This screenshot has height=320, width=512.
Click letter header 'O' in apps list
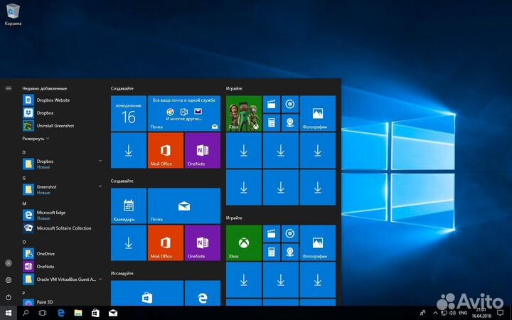pyautogui.click(x=24, y=242)
